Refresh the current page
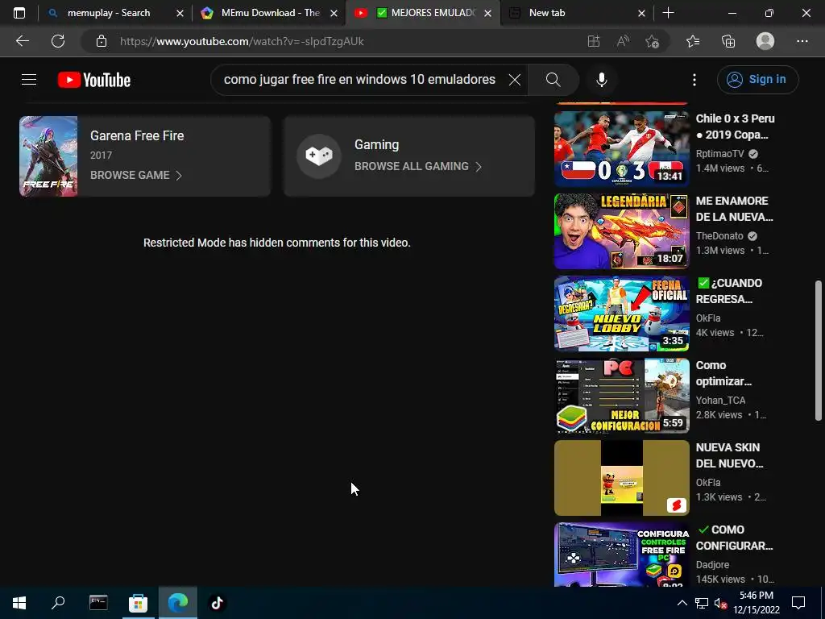Viewport: 825px width, 619px height. tap(58, 41)
